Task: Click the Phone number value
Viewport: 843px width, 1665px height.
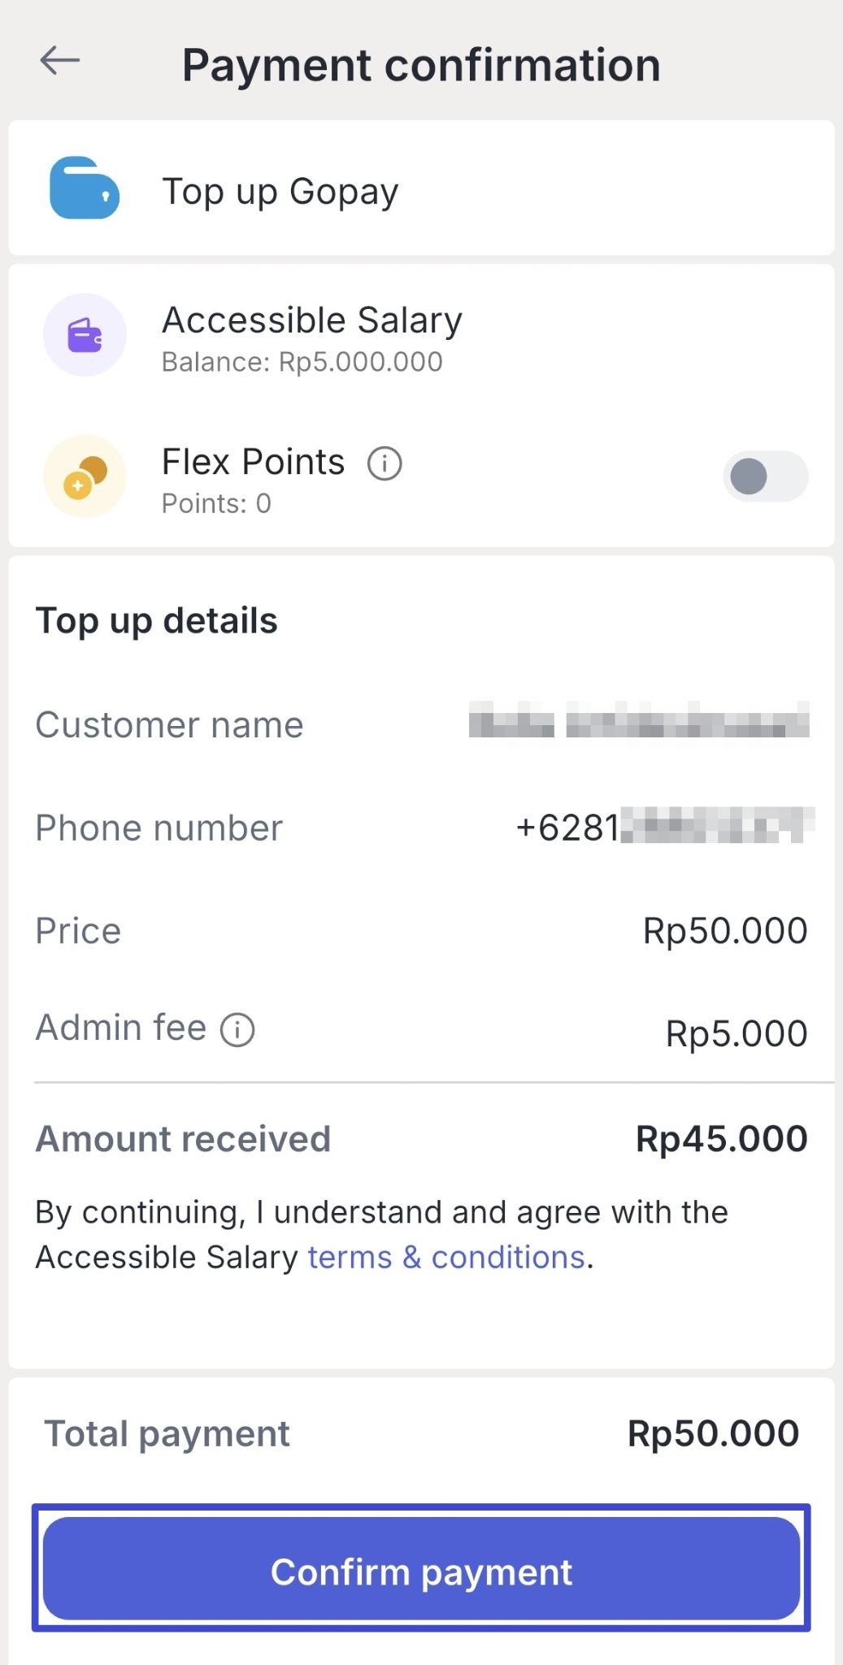Action: coord(664,828)
